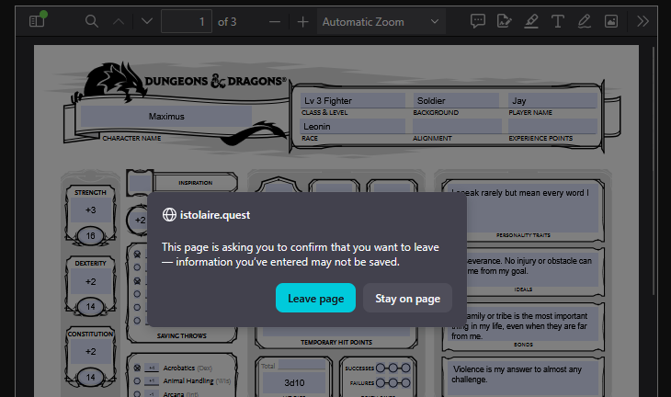The height and width of the screenshot is (397, 671).
Task: Select the add signature tool
Action: click(504, 21)
